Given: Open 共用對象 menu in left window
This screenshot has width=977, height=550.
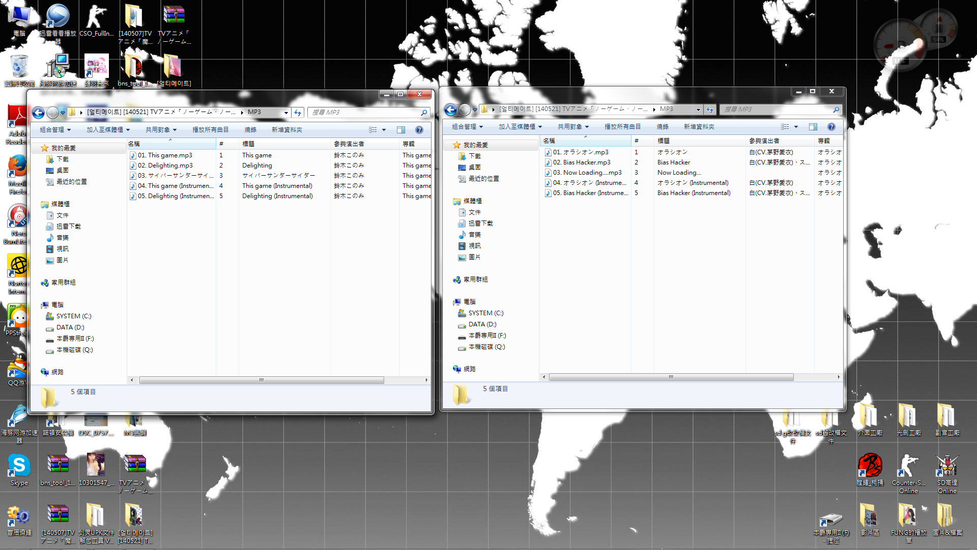Looking at the screenshot, I should coord(161,130).
